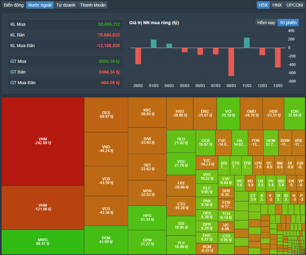Open the DPM 31.27 tỷ tile
This screenshot has width=306, height=255.
tap(147, 242)
